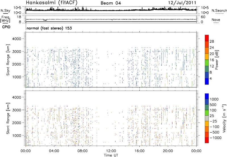
Task: Click Slant Range label of the velocity panel
Action: (8, 118)
